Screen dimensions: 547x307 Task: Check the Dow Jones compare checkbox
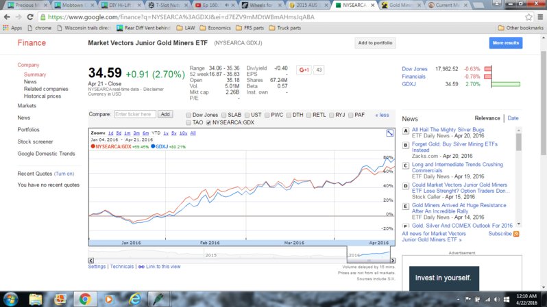coord(189,115)
